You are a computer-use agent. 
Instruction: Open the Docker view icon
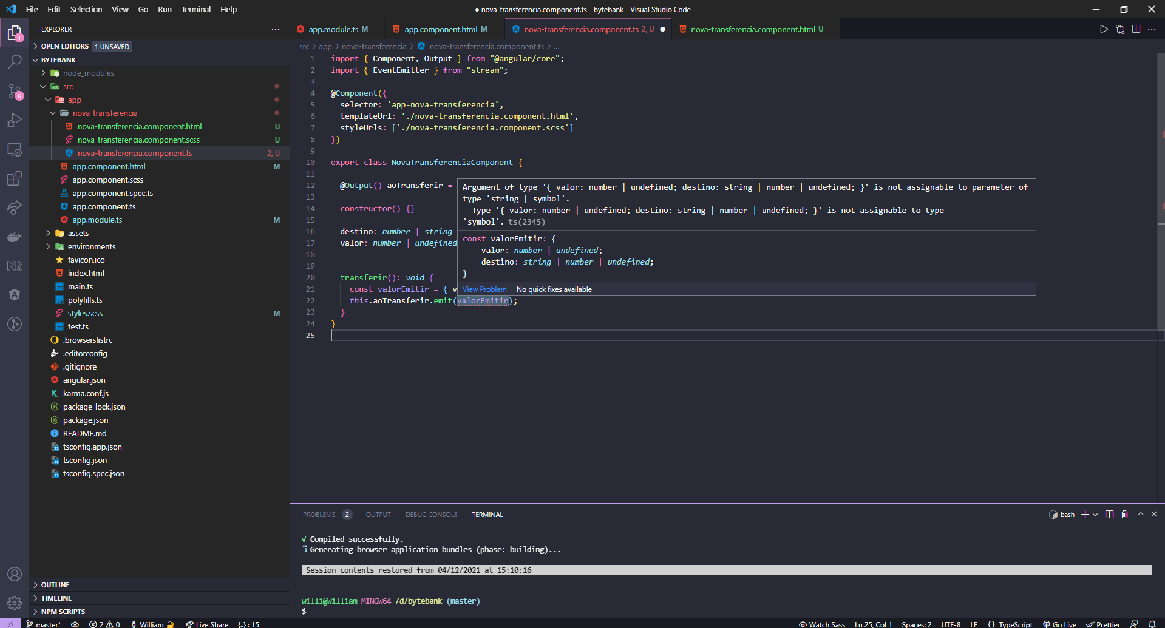(x=15, y=237)
